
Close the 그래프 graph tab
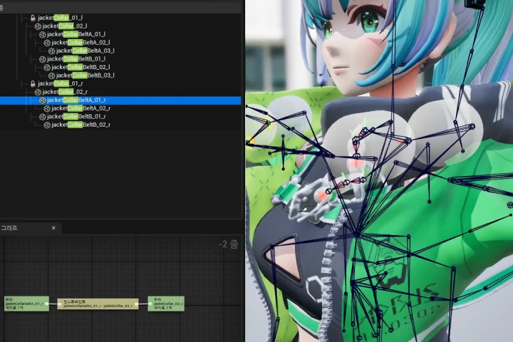coord(53,228)
